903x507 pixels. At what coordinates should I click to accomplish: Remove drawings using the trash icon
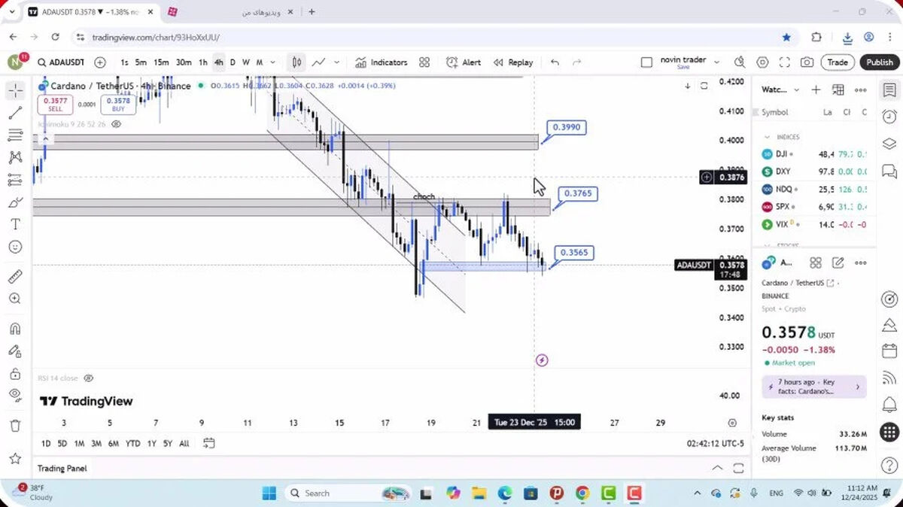[15, 426]
